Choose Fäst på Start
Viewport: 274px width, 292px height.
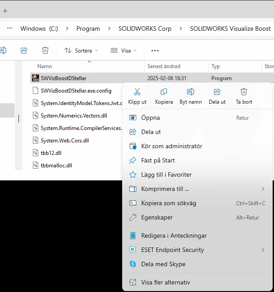click(198, 160)
